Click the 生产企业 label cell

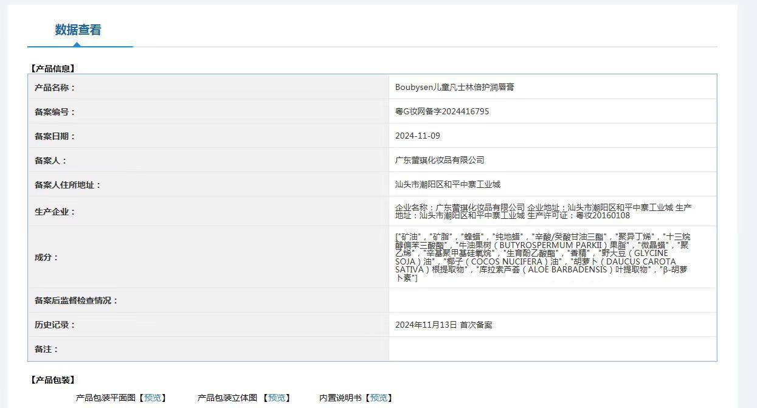(209, 212)
